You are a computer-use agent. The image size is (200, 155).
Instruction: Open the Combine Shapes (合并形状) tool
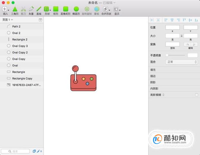[106, 11]
